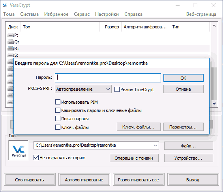The height and width of the screenshot is (192, 223).
Task: Enable Кэшировать пароли и ключевые файлы
Action: 58,110
